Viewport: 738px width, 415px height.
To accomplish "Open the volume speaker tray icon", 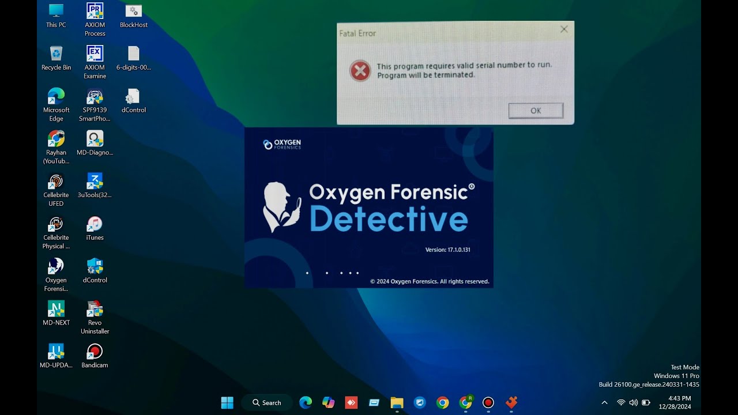I will tap(633, 402).
